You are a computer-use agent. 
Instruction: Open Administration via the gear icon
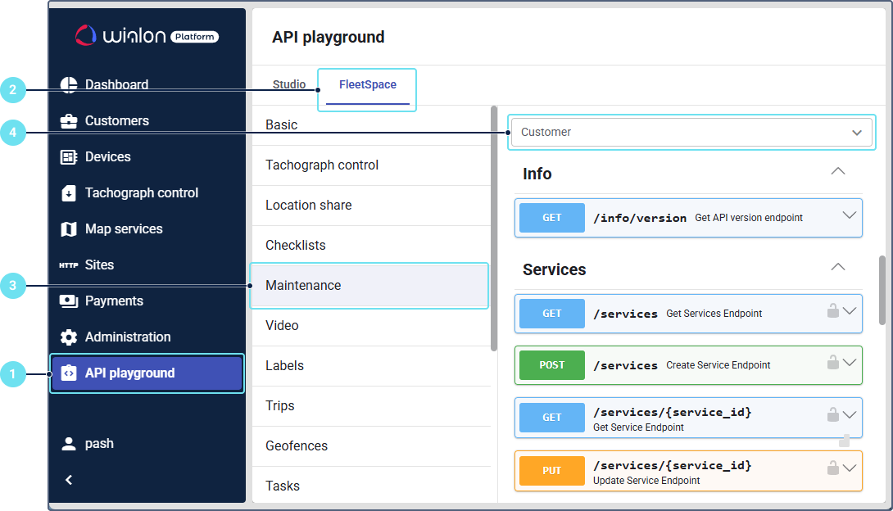[x=69, y=337]
